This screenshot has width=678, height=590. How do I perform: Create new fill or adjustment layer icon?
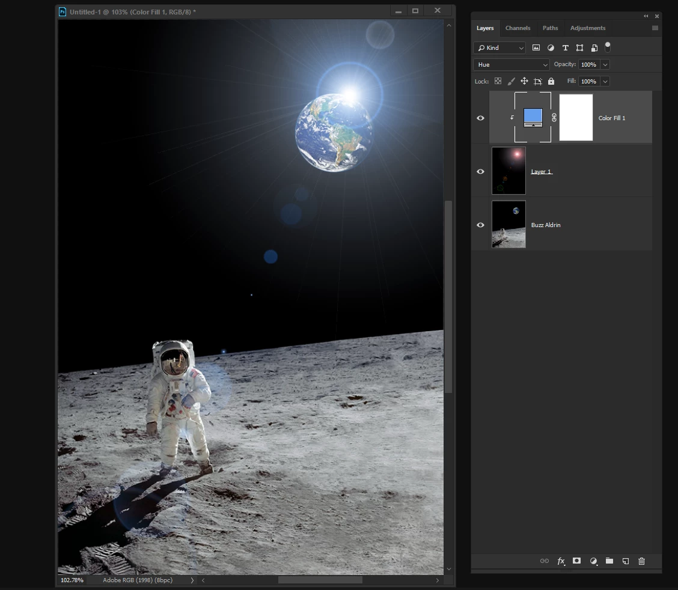[594, 561]
